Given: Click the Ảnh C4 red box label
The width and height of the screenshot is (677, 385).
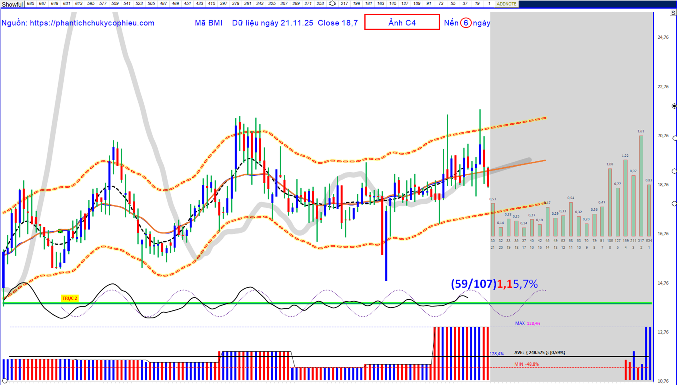Looking at the screenshot, I should pyautogui.click(x=402, y=22).
